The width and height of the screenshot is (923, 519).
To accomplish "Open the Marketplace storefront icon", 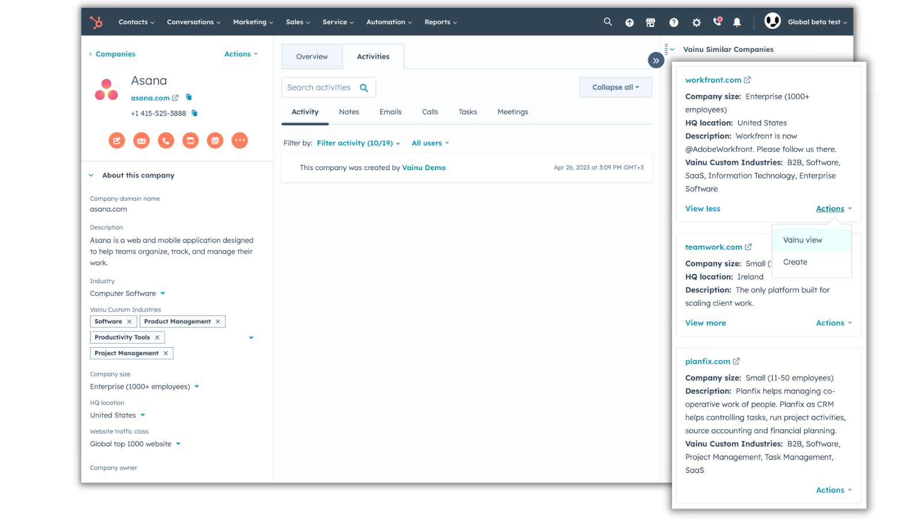I will pos(651,22).
